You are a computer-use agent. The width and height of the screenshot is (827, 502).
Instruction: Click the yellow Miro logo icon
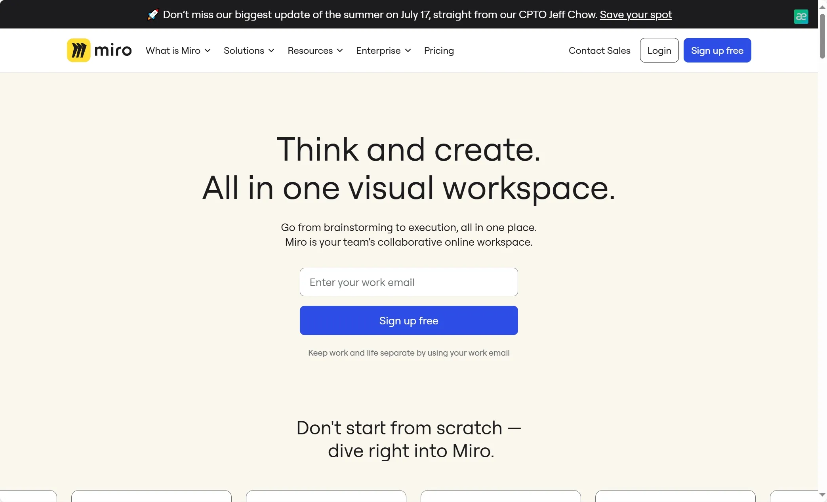pyautogui.click(x=78, y=50)
